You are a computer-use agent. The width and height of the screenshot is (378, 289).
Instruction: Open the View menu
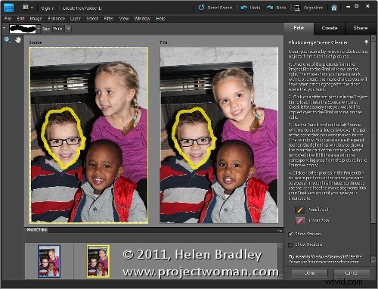point(124,18)
